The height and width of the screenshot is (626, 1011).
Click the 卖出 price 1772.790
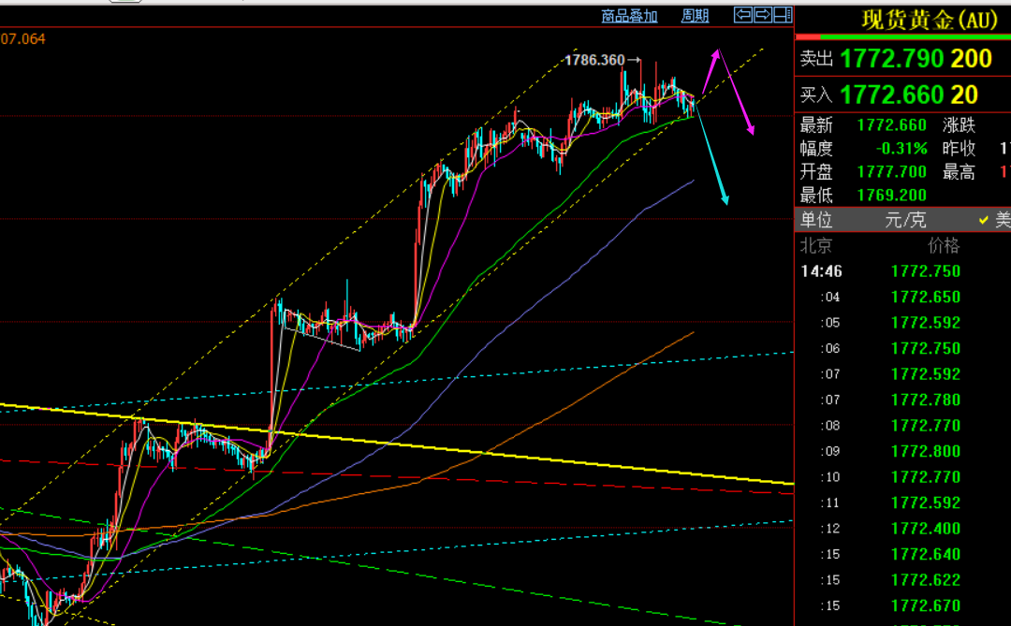click(x=892, y=59)
